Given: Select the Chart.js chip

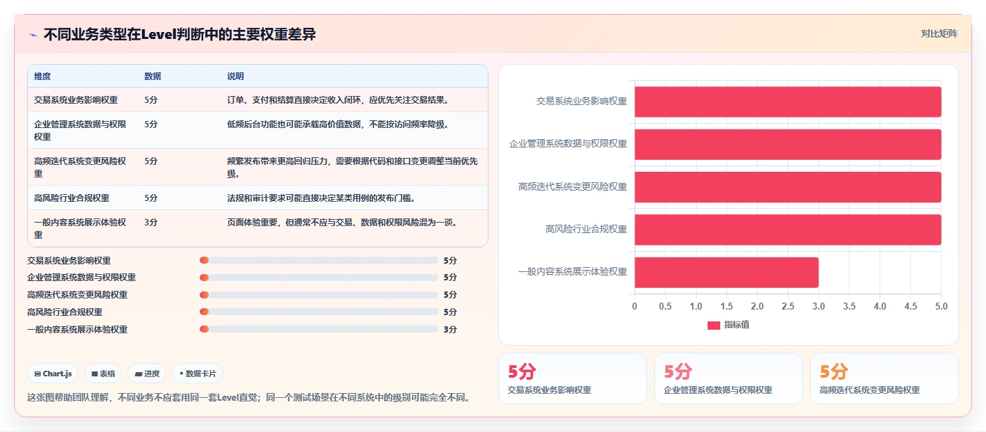Looking at the screenshot, I should tap(54, 374).
